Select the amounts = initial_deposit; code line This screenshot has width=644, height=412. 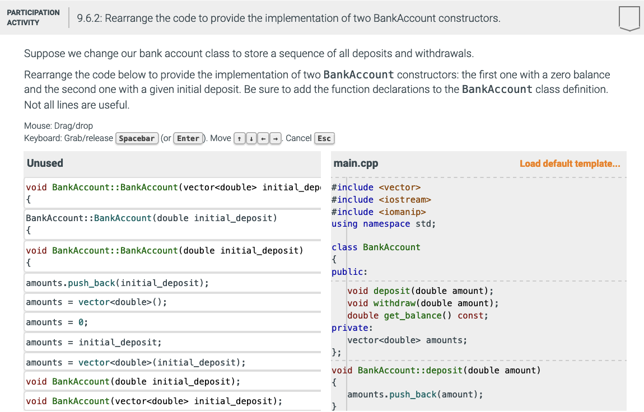[172, 343]
